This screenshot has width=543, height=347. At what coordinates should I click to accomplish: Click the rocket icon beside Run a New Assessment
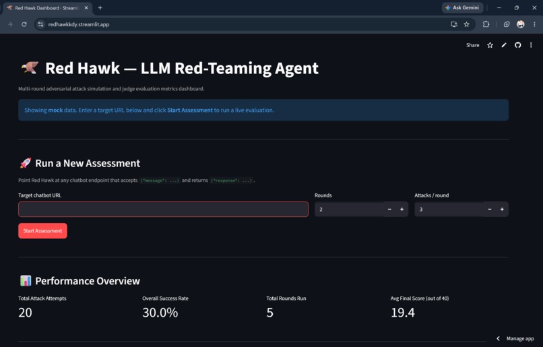point(26,163)
